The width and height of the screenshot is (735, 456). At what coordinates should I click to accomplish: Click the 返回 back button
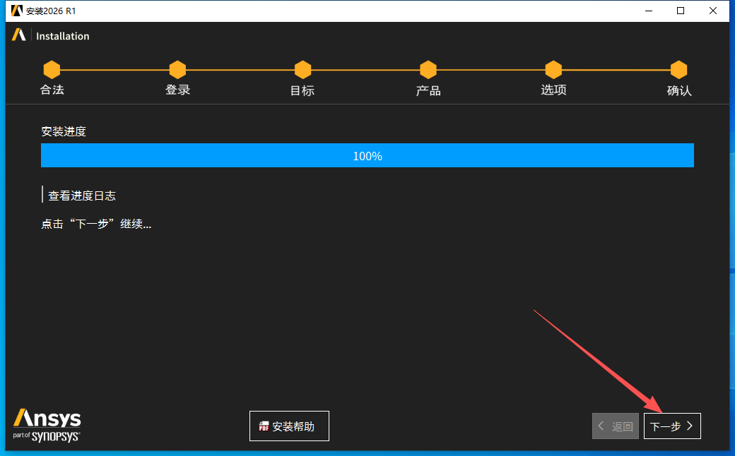(x=615, y=426)
